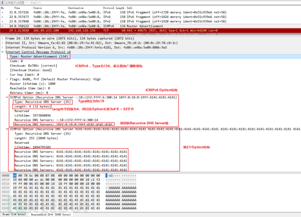
Task: Select Router lifetime (s): 1800 field
Action: [x=33, y=84]
